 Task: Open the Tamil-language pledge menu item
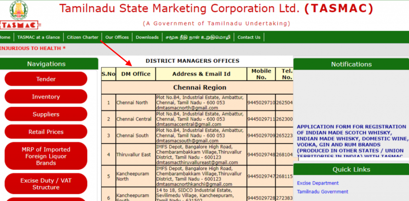198,37
